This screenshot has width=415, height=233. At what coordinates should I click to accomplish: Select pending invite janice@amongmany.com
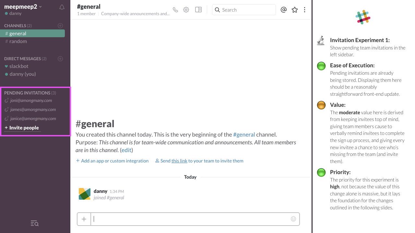point(30,118)
